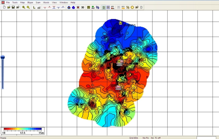Click the olive list panel icon
The height and width of the screenshot is (139, 219).
pyautogui.click(x=88, y=7)
